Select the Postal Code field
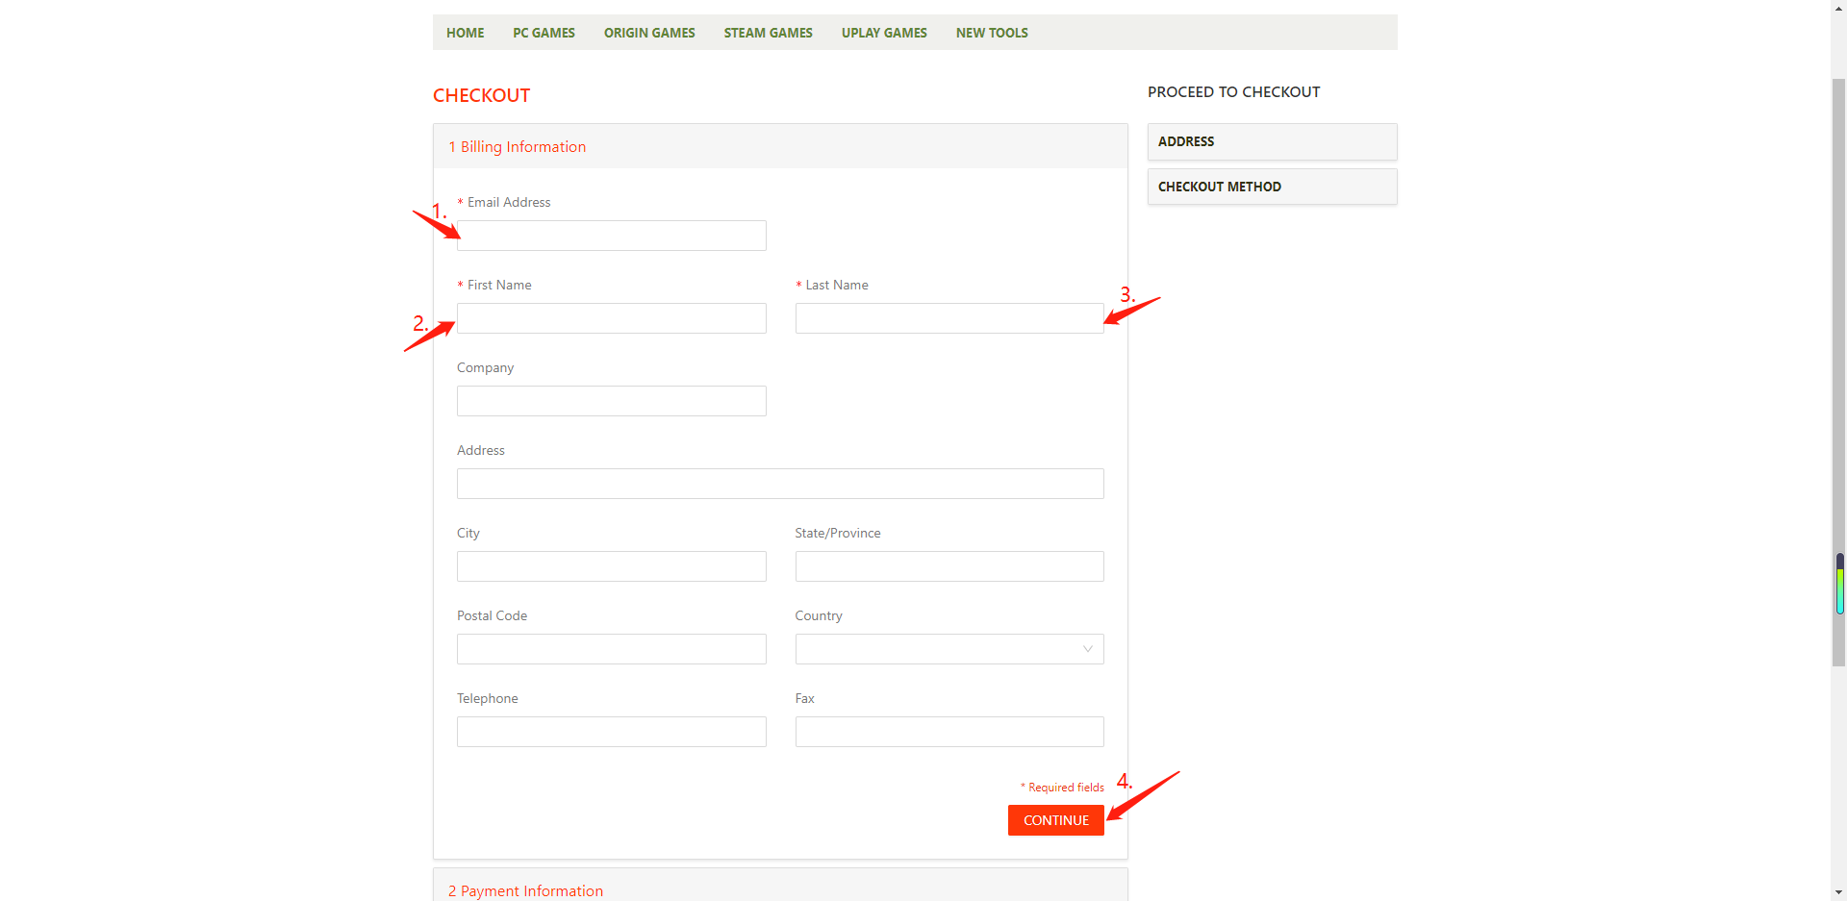Image resolution: width=1847 pixels, height=901 pixels. pyautogui.click(x=611, y=649)
